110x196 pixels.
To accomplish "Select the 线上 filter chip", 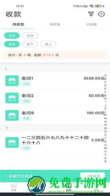I will 48,44.
